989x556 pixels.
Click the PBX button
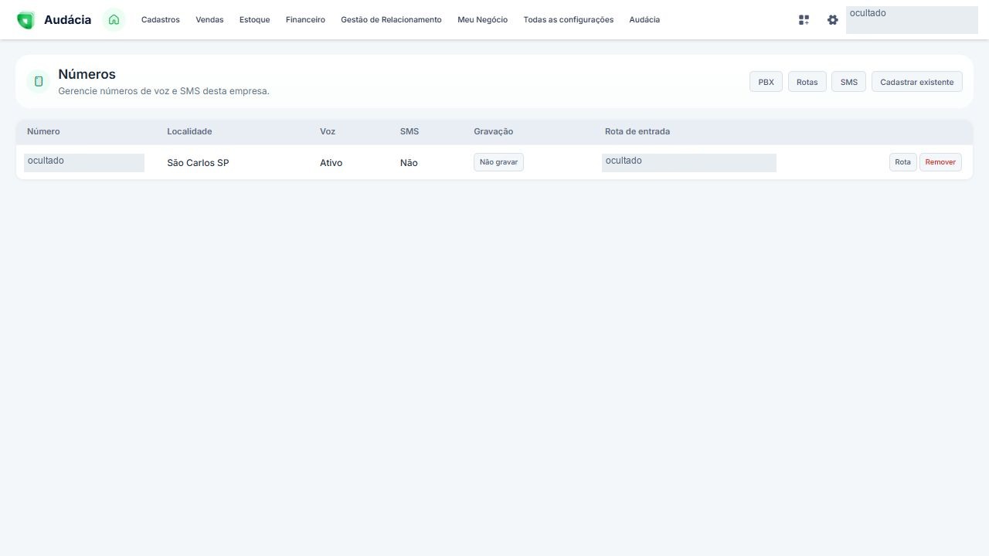[x=766, y=82]
